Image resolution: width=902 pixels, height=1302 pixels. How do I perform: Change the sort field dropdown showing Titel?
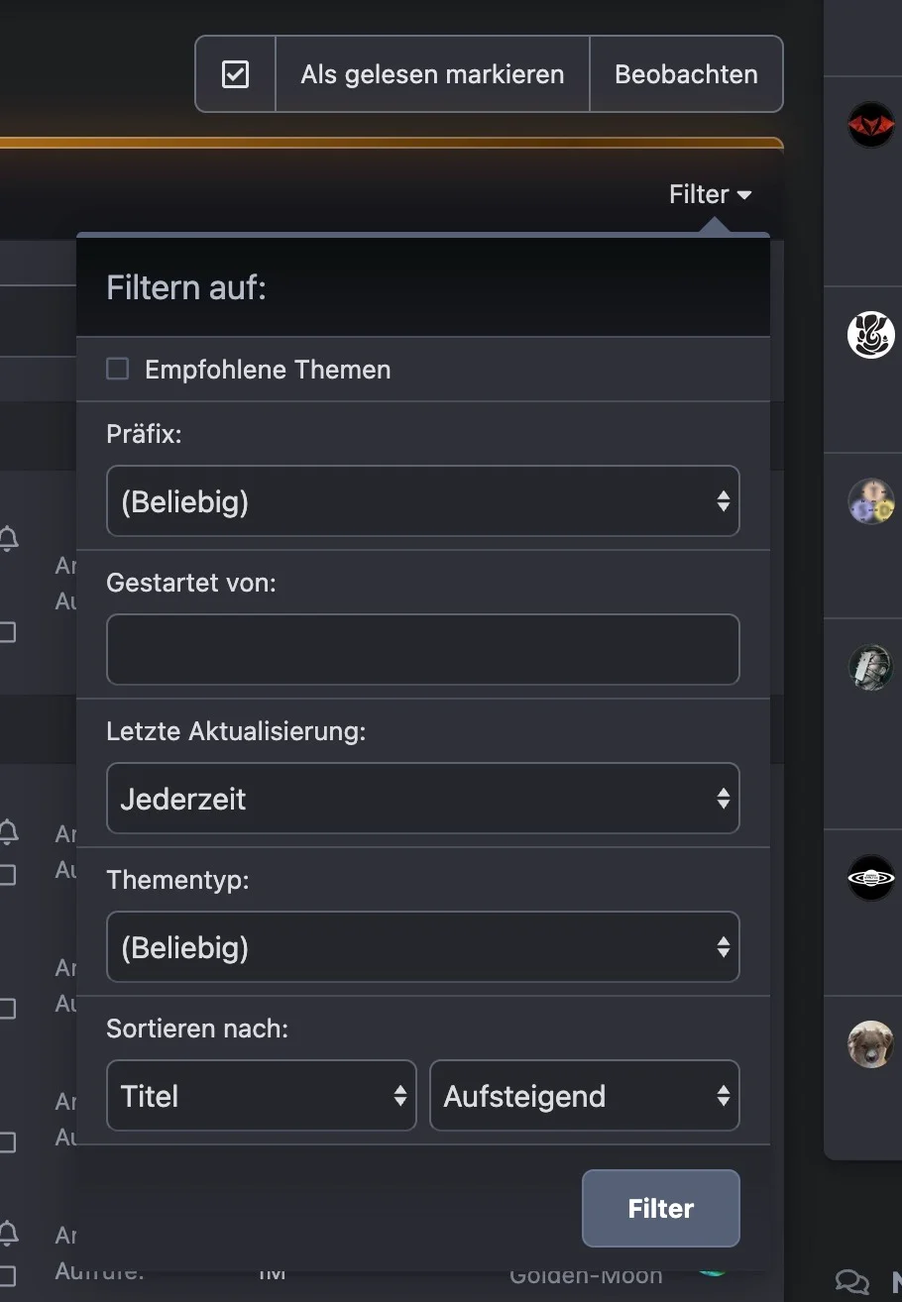point(261,1096)
